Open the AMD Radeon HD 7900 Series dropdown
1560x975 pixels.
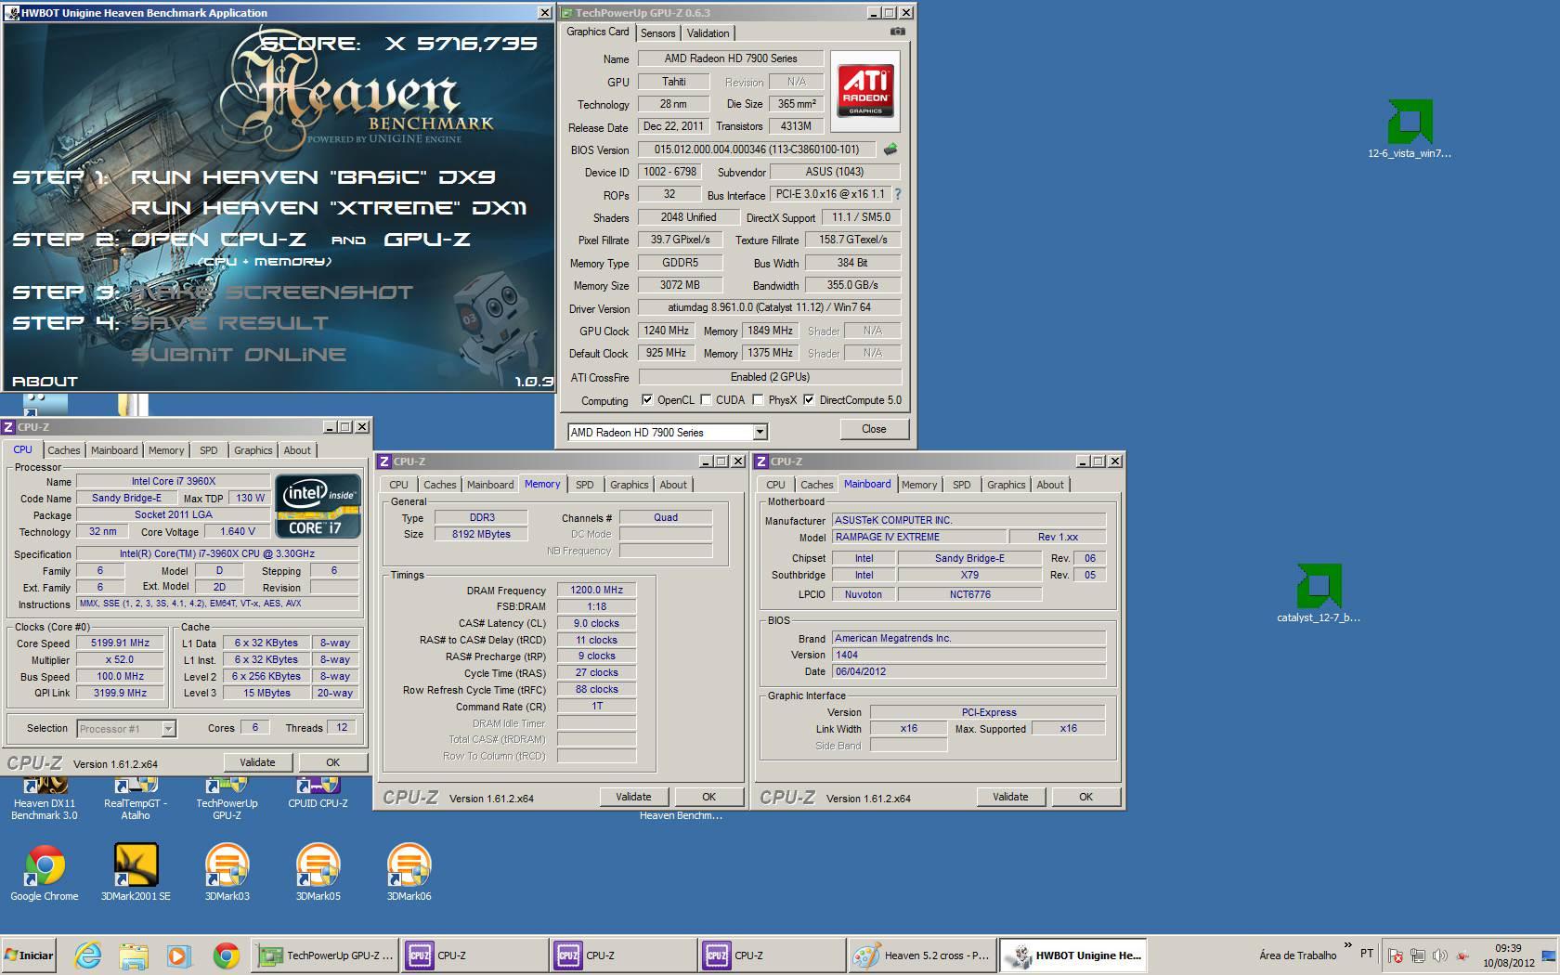point(668,432)
